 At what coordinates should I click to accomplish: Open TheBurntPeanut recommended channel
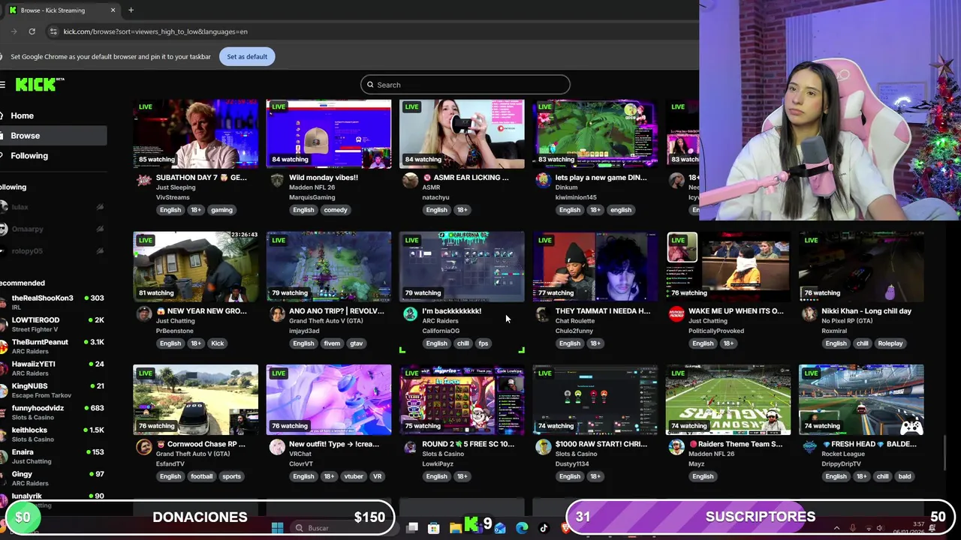[x=53, y=346]
